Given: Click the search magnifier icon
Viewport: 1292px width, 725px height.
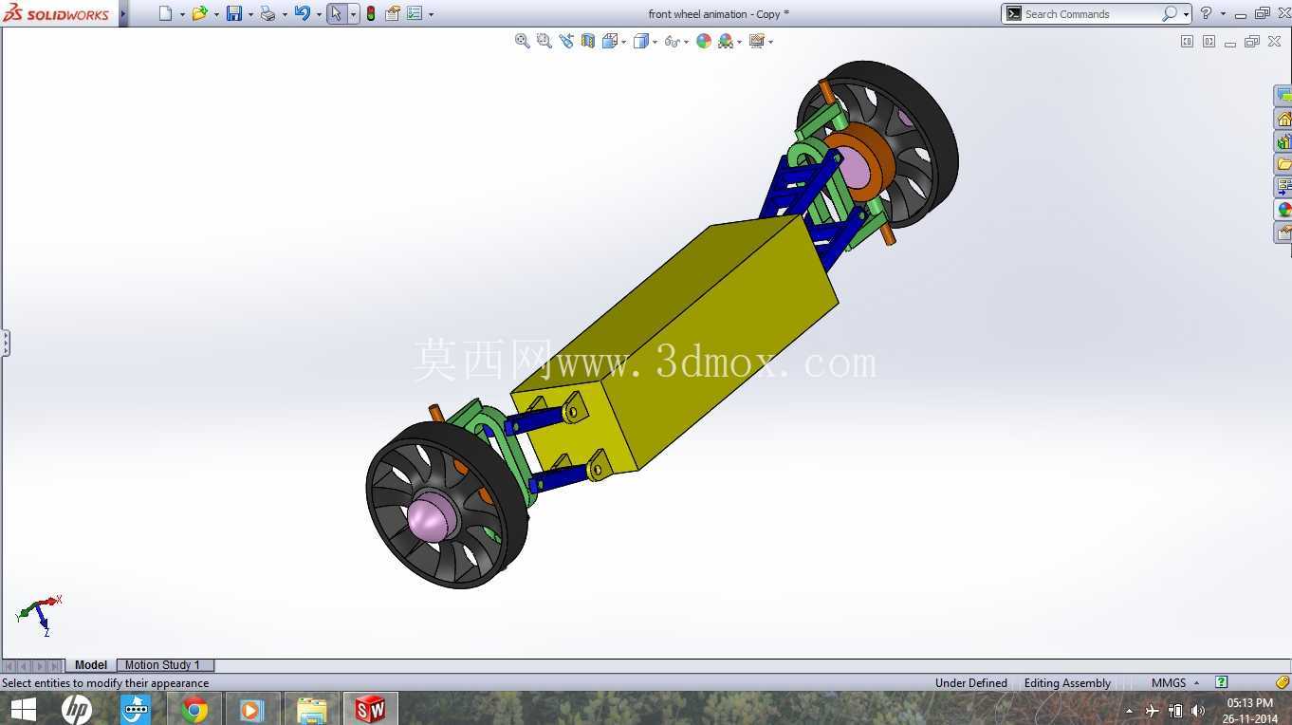Looking at the screenshot, I should pyautogui.click(x=1170, y=13).
